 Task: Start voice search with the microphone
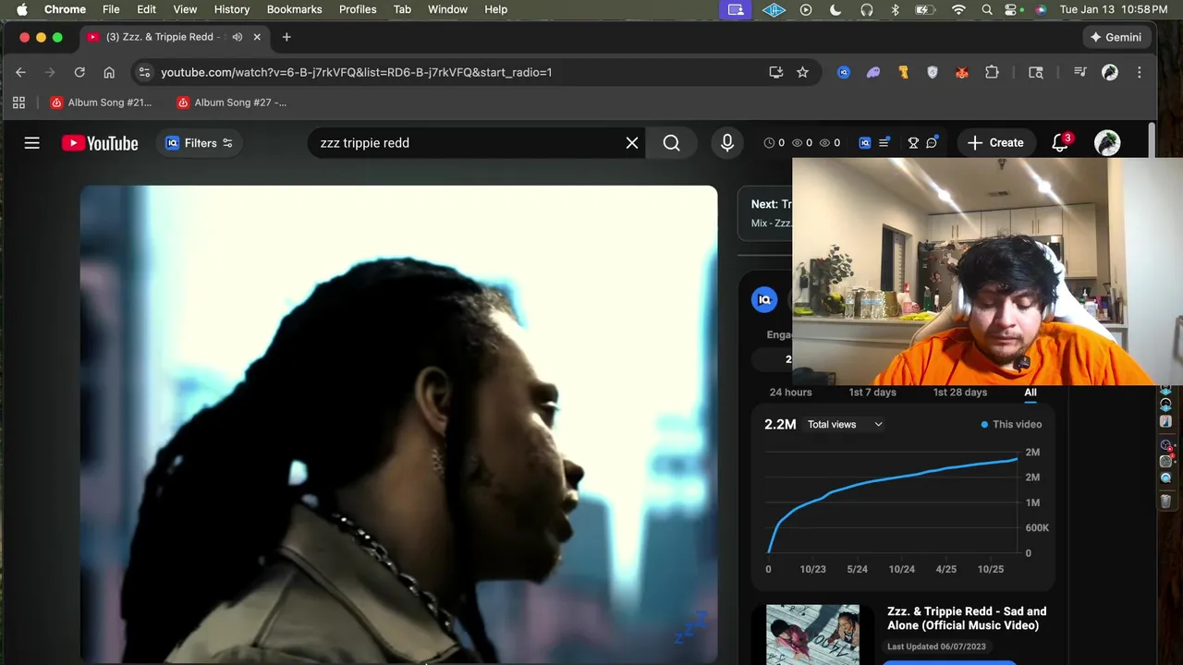point(727,143)
